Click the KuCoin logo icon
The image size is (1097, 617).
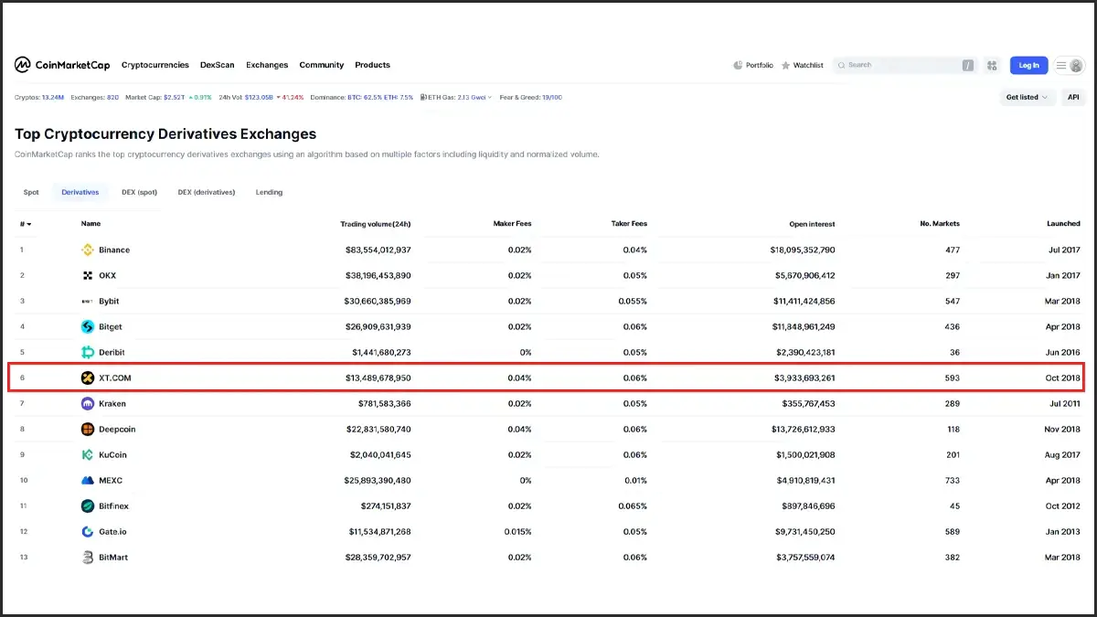tap(88, 454)
